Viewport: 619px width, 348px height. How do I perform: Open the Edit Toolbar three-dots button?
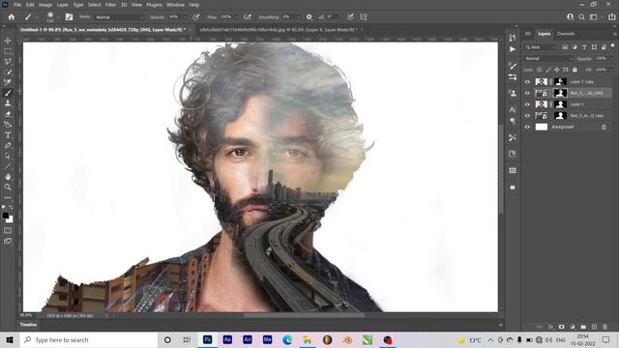(x=8, y=197)
